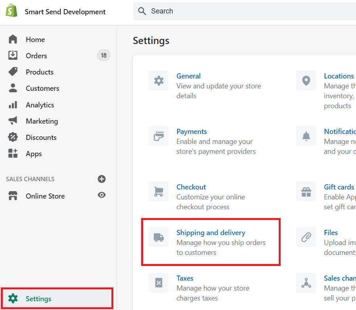
Task: Open Orders using the download-box icon
Action: point(12,55)
